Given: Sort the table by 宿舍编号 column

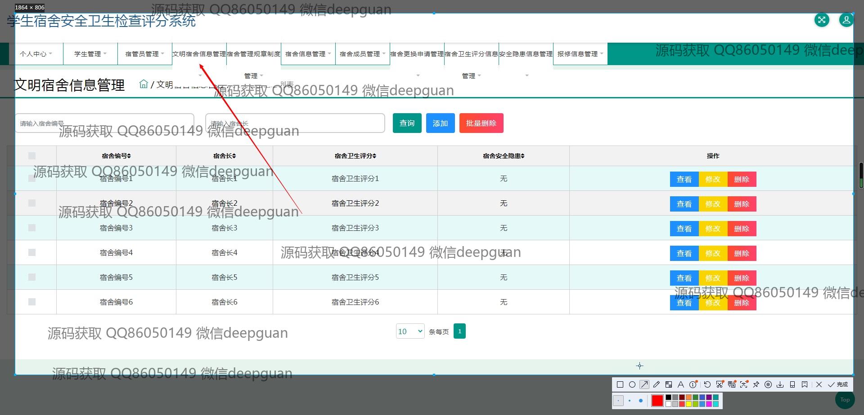Looking at the screenshot, I should 117,156.
